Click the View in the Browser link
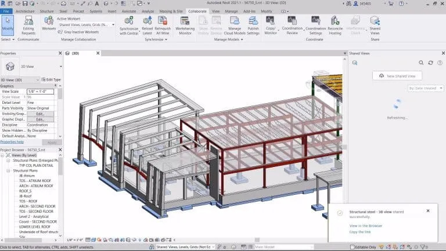Viewport: 446px width, 251px height. point(365,225)
